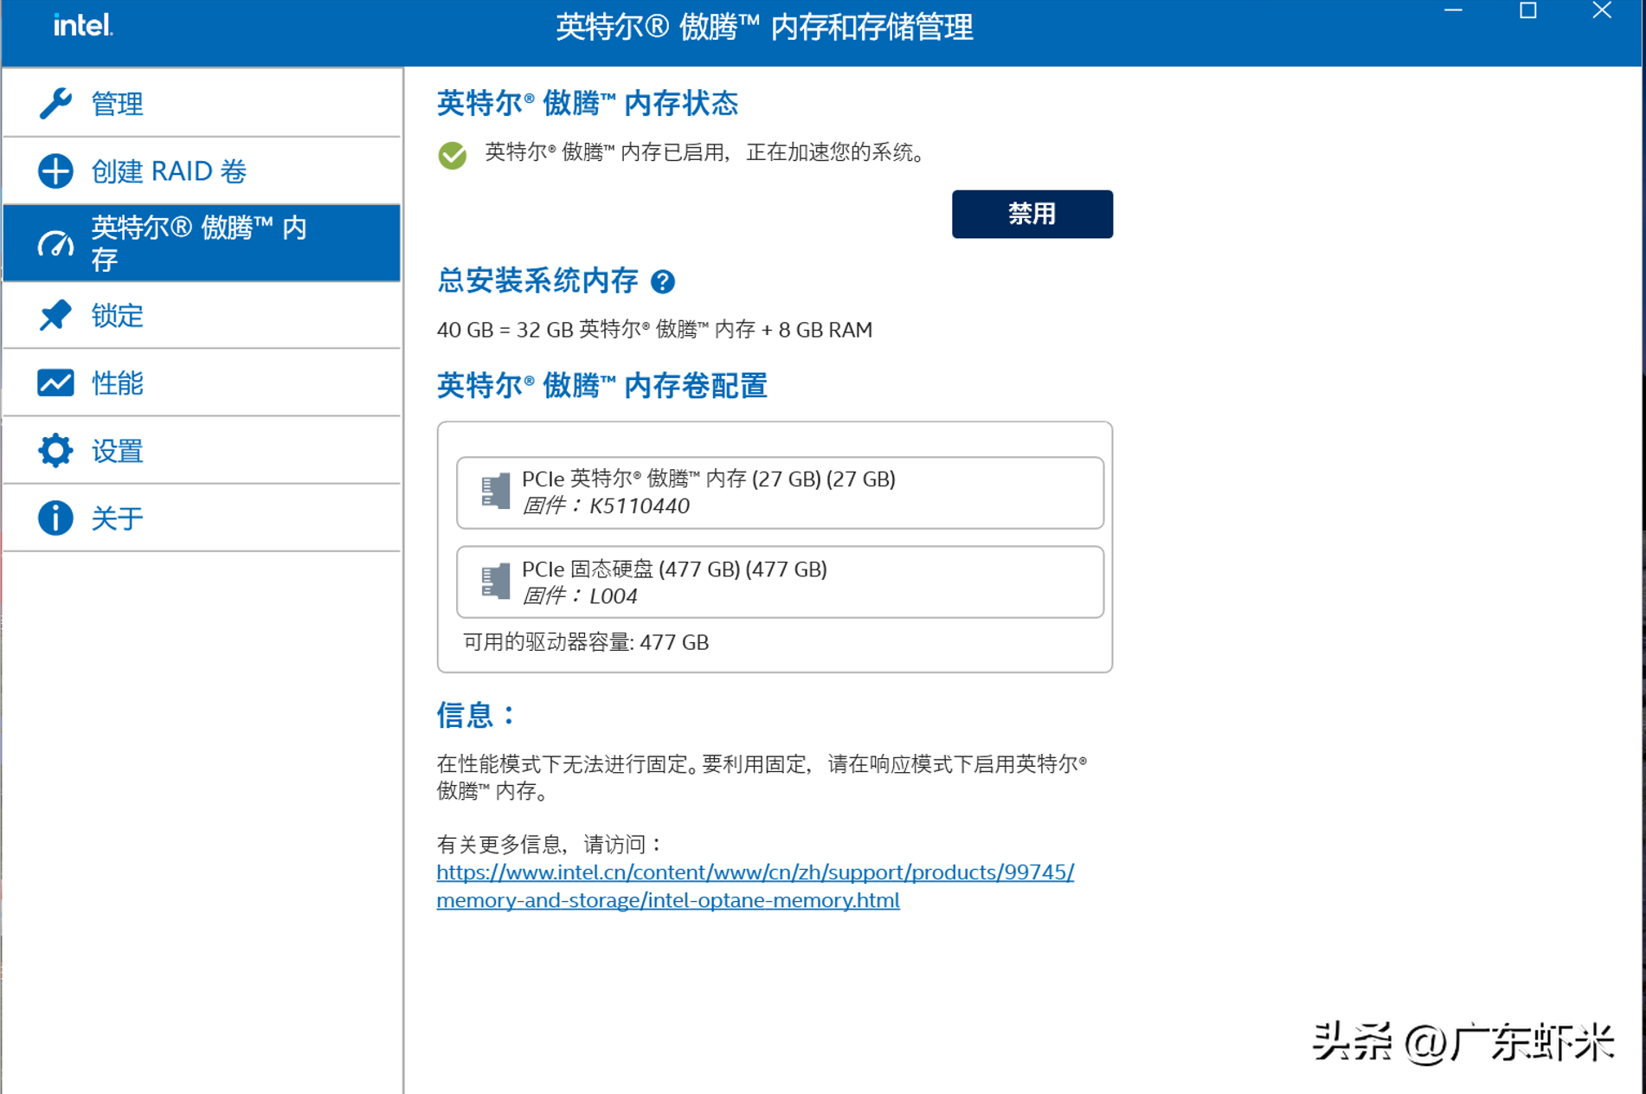Click the pin icon beside 锁定
This screenshot has height=1094, width=1646.
(x=55, y=315)
